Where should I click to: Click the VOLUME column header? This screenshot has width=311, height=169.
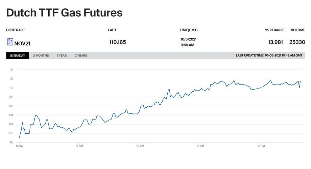click(298, 30)
